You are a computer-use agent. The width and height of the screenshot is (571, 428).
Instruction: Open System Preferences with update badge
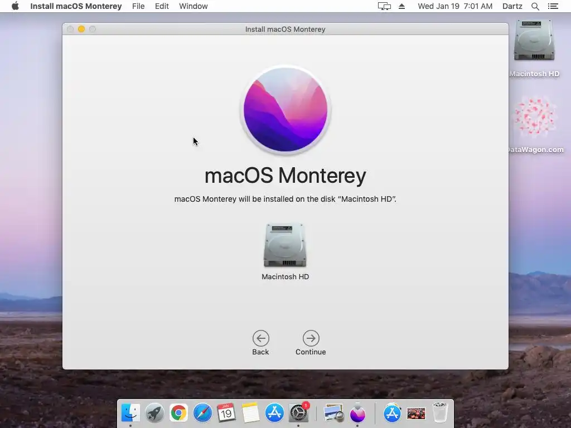pos(298,413)
